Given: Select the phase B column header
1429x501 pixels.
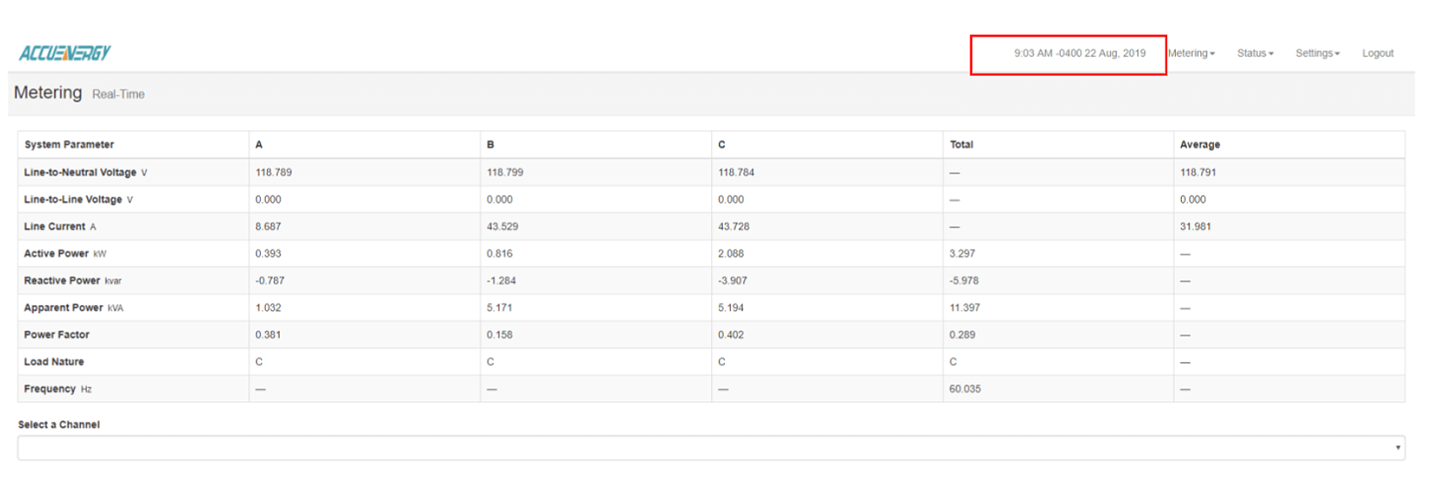Looking at the screenshot, I should [x=490, y=145].
